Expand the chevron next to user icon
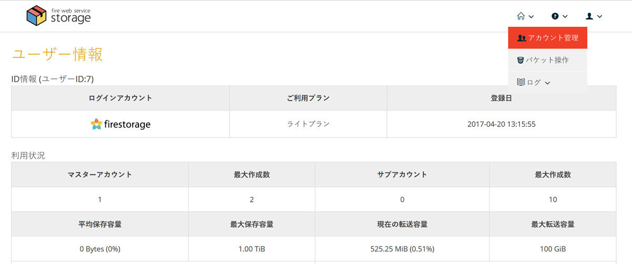632x264 pixels. pos(599,17)
